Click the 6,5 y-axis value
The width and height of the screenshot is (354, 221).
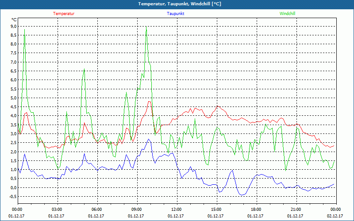point(14,71)
